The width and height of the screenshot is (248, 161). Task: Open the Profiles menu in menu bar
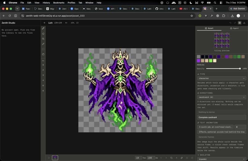coord(71,3)
